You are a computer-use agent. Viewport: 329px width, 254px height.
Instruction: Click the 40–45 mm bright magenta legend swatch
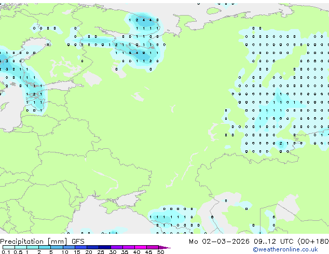point(141,247)
